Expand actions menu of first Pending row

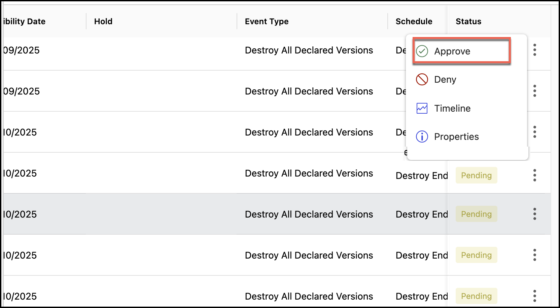[534, 175]
